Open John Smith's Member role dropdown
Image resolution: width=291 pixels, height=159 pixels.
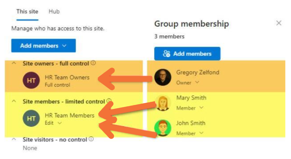pyautogui.click(x=190, y=133)
